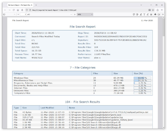Viewport: 167px width, 131px height.
Task: Open the 160% zoom level dropdown
Action: coord(85,14)
